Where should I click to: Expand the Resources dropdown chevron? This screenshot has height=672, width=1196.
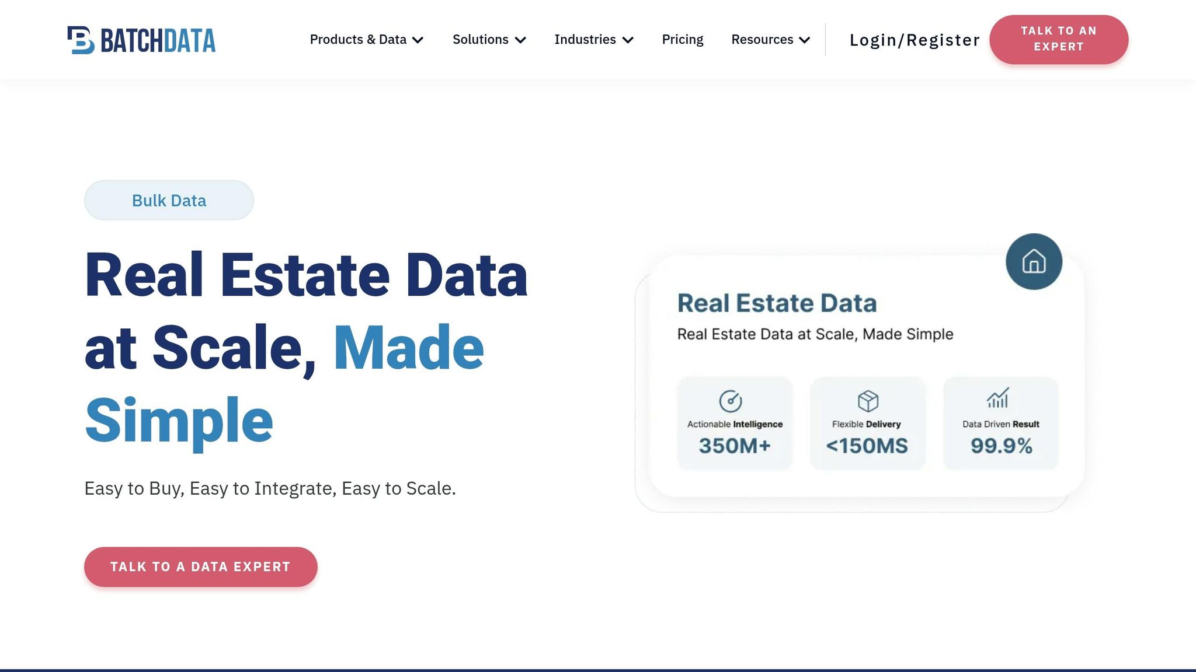click(804, 40)
